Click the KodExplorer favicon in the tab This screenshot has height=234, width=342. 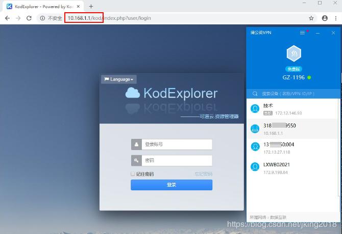(x=9, y=7)
